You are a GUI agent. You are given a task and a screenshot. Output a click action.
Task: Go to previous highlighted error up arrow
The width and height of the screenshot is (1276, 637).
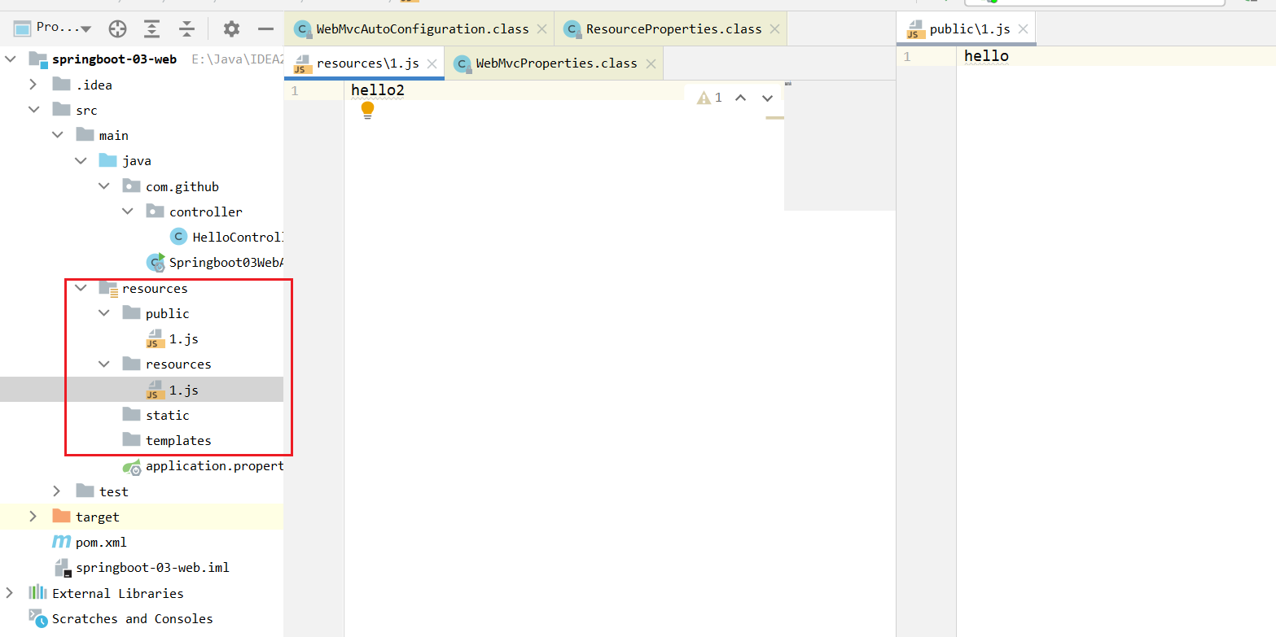740,98
